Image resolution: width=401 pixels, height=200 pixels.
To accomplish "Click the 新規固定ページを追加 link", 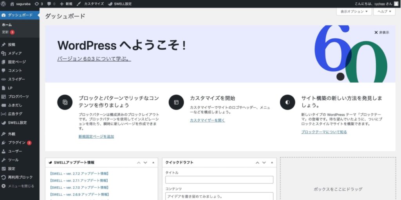I will coord(96,137).
